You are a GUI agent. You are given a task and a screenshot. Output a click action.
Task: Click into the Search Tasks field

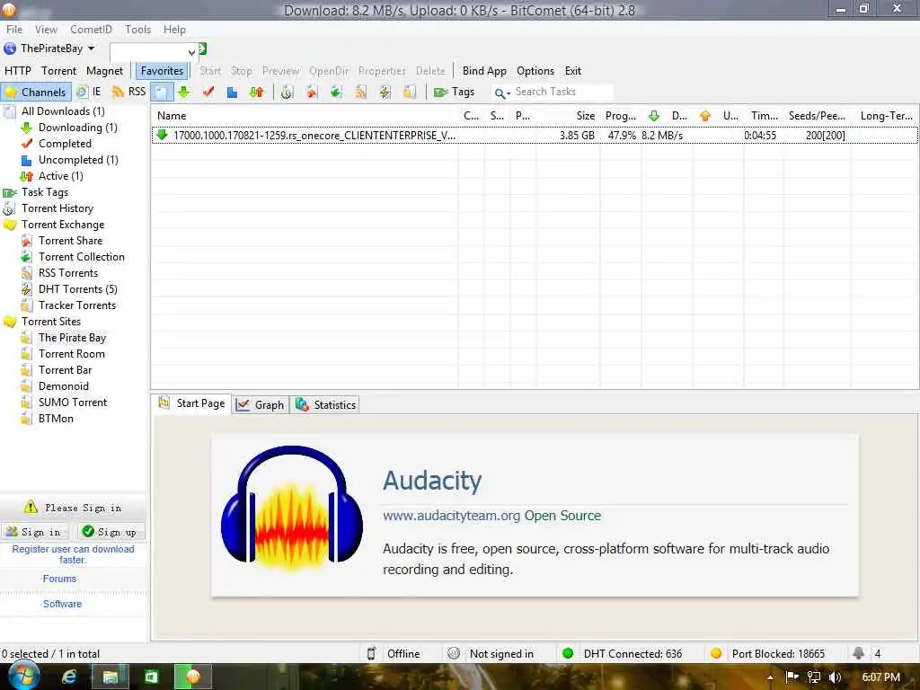562,92
